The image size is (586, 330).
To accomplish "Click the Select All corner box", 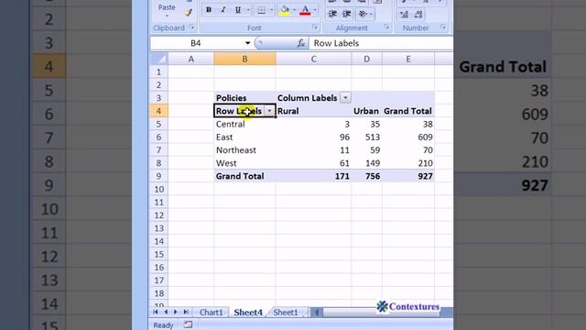I will coord(158,59).
